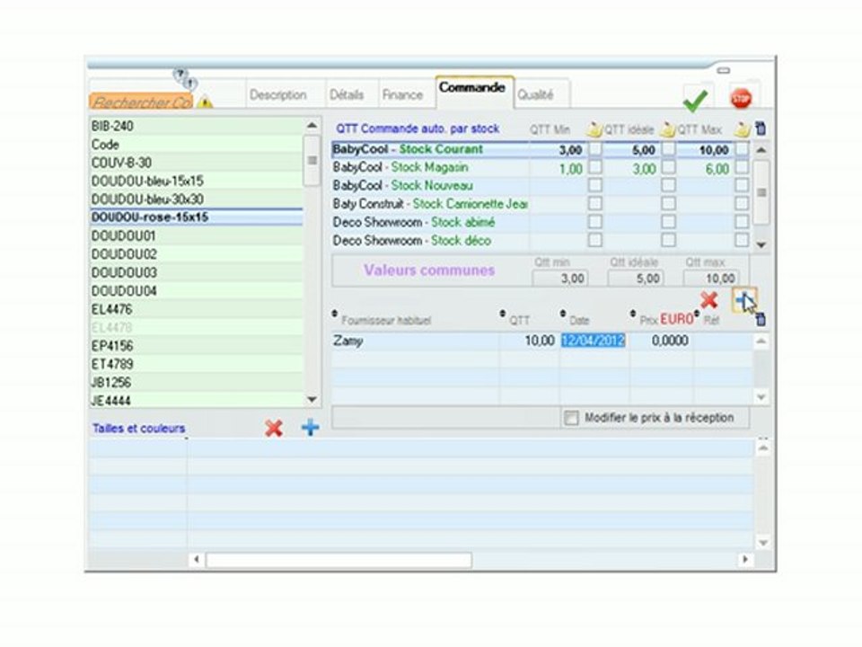Select DOUDOU03 in the product list

196,272
